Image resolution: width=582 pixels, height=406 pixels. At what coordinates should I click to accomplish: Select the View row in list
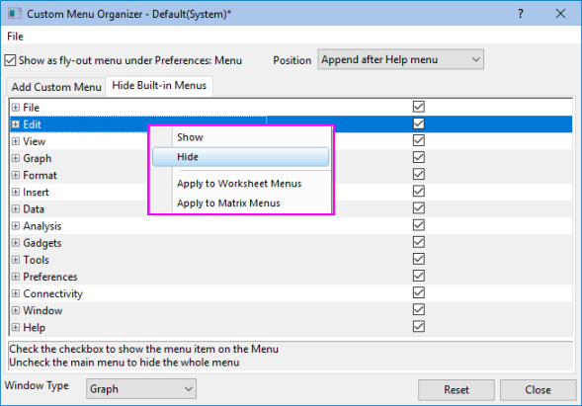[x=291, y=141]
